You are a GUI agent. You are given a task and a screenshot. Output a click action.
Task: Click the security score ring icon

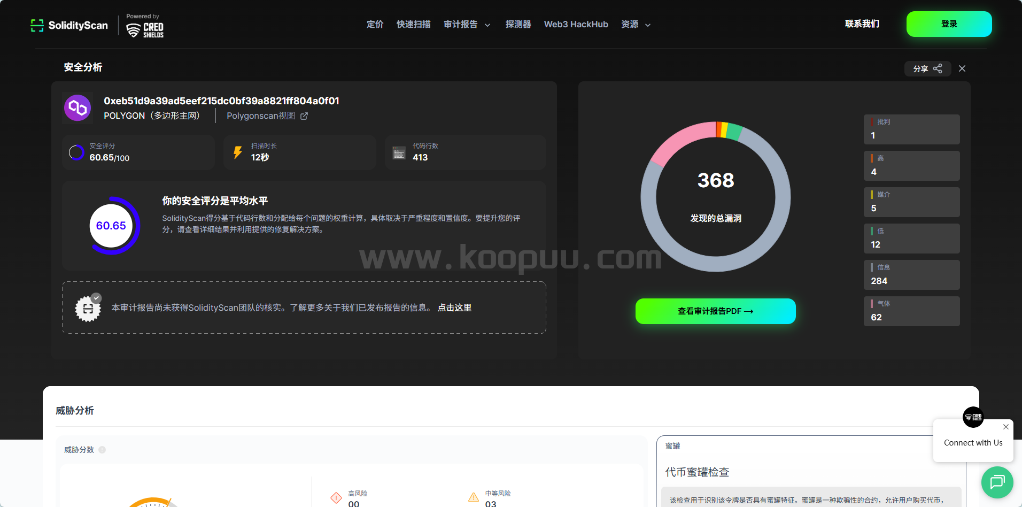[76, 152]
